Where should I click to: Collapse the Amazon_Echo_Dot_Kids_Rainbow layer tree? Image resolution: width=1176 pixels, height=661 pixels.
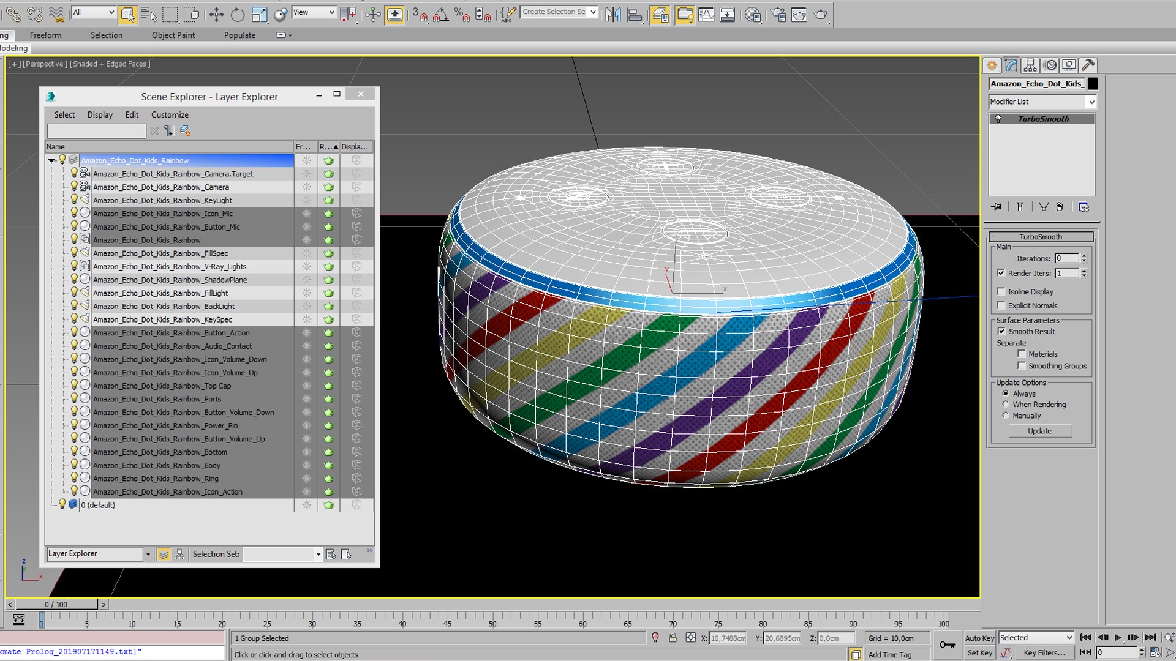(x=51, y=160)
